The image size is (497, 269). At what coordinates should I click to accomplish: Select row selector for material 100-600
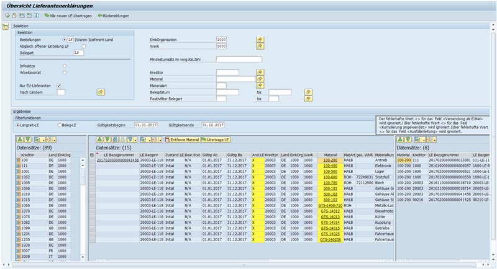click(x=92, y=177)
